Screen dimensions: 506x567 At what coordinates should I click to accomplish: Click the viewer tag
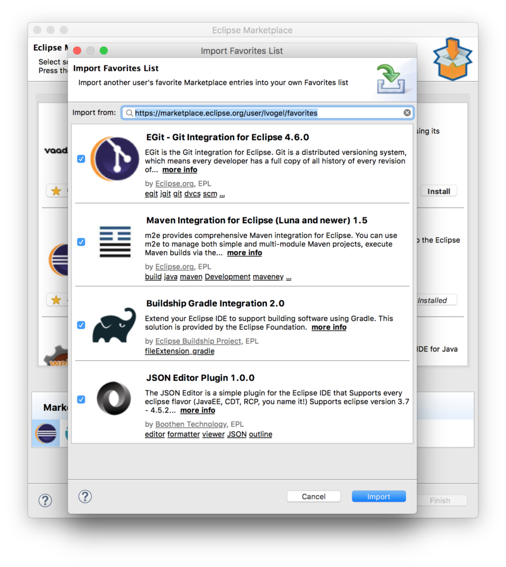click(213, 434)
